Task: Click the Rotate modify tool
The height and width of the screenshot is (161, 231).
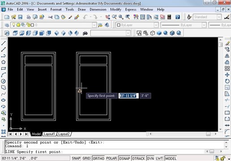Action: tap(227, 81)
